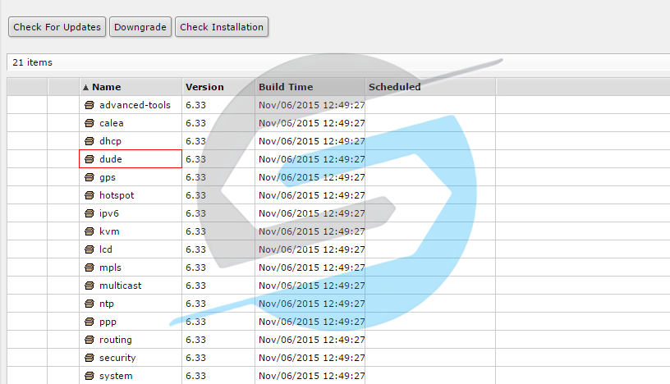Select the dude package name
Image resolution: width=670 pixels, height=384 pixels.
(111, 159)
